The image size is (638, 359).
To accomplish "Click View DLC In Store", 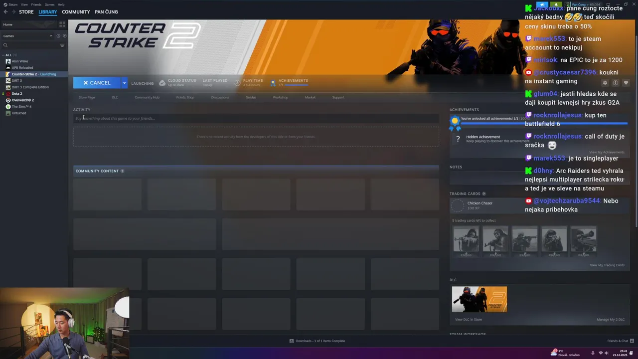I will click(469, 320).
